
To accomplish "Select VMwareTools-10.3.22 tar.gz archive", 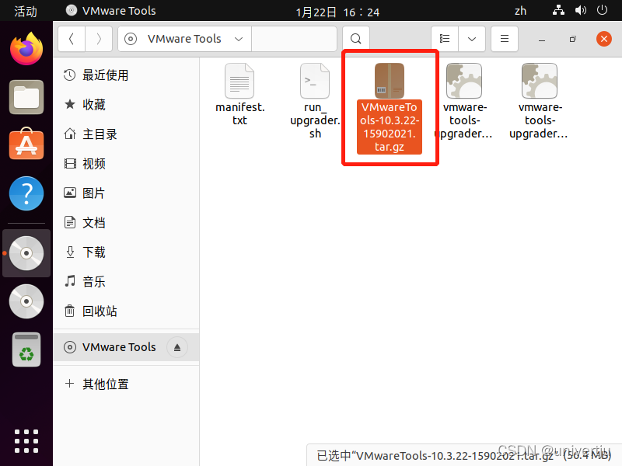I will coord(390,108).
